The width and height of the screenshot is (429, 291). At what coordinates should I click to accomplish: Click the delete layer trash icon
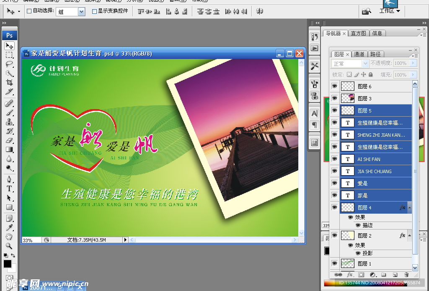406,274
